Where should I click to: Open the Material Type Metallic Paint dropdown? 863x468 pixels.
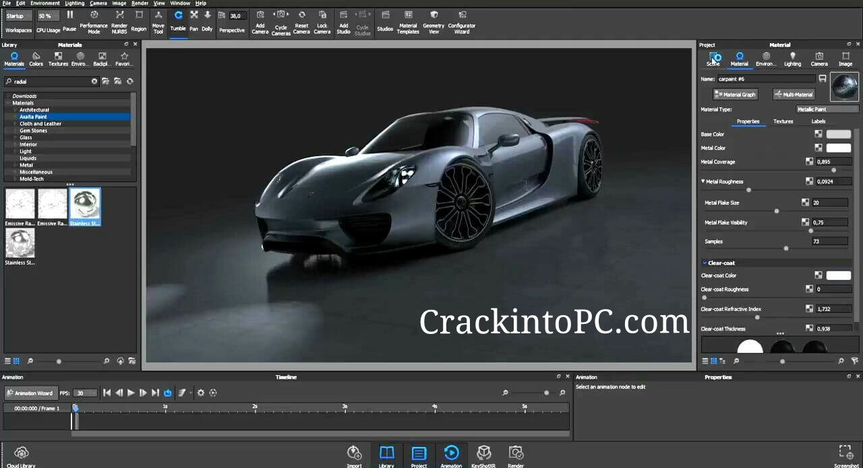(x=828, y=109)
